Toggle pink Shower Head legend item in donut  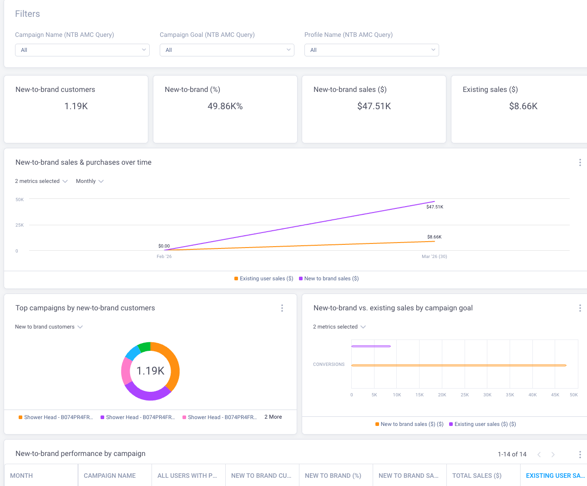[220, 417]
